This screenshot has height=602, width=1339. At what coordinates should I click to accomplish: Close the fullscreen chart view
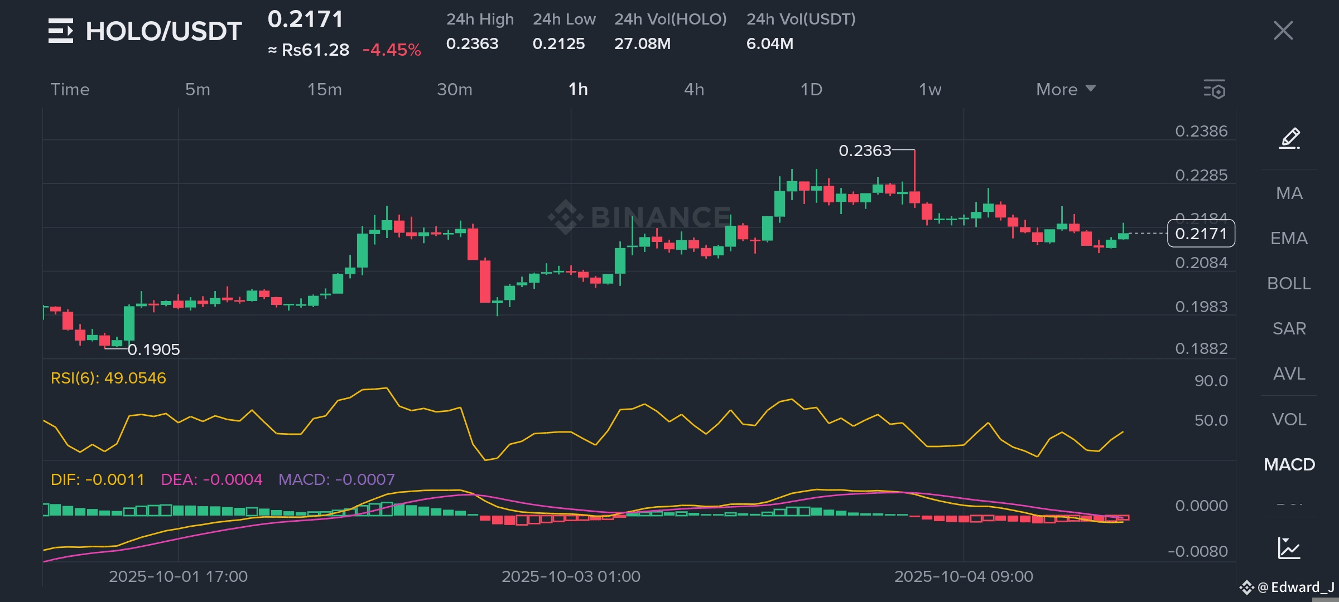[1283, 31]
